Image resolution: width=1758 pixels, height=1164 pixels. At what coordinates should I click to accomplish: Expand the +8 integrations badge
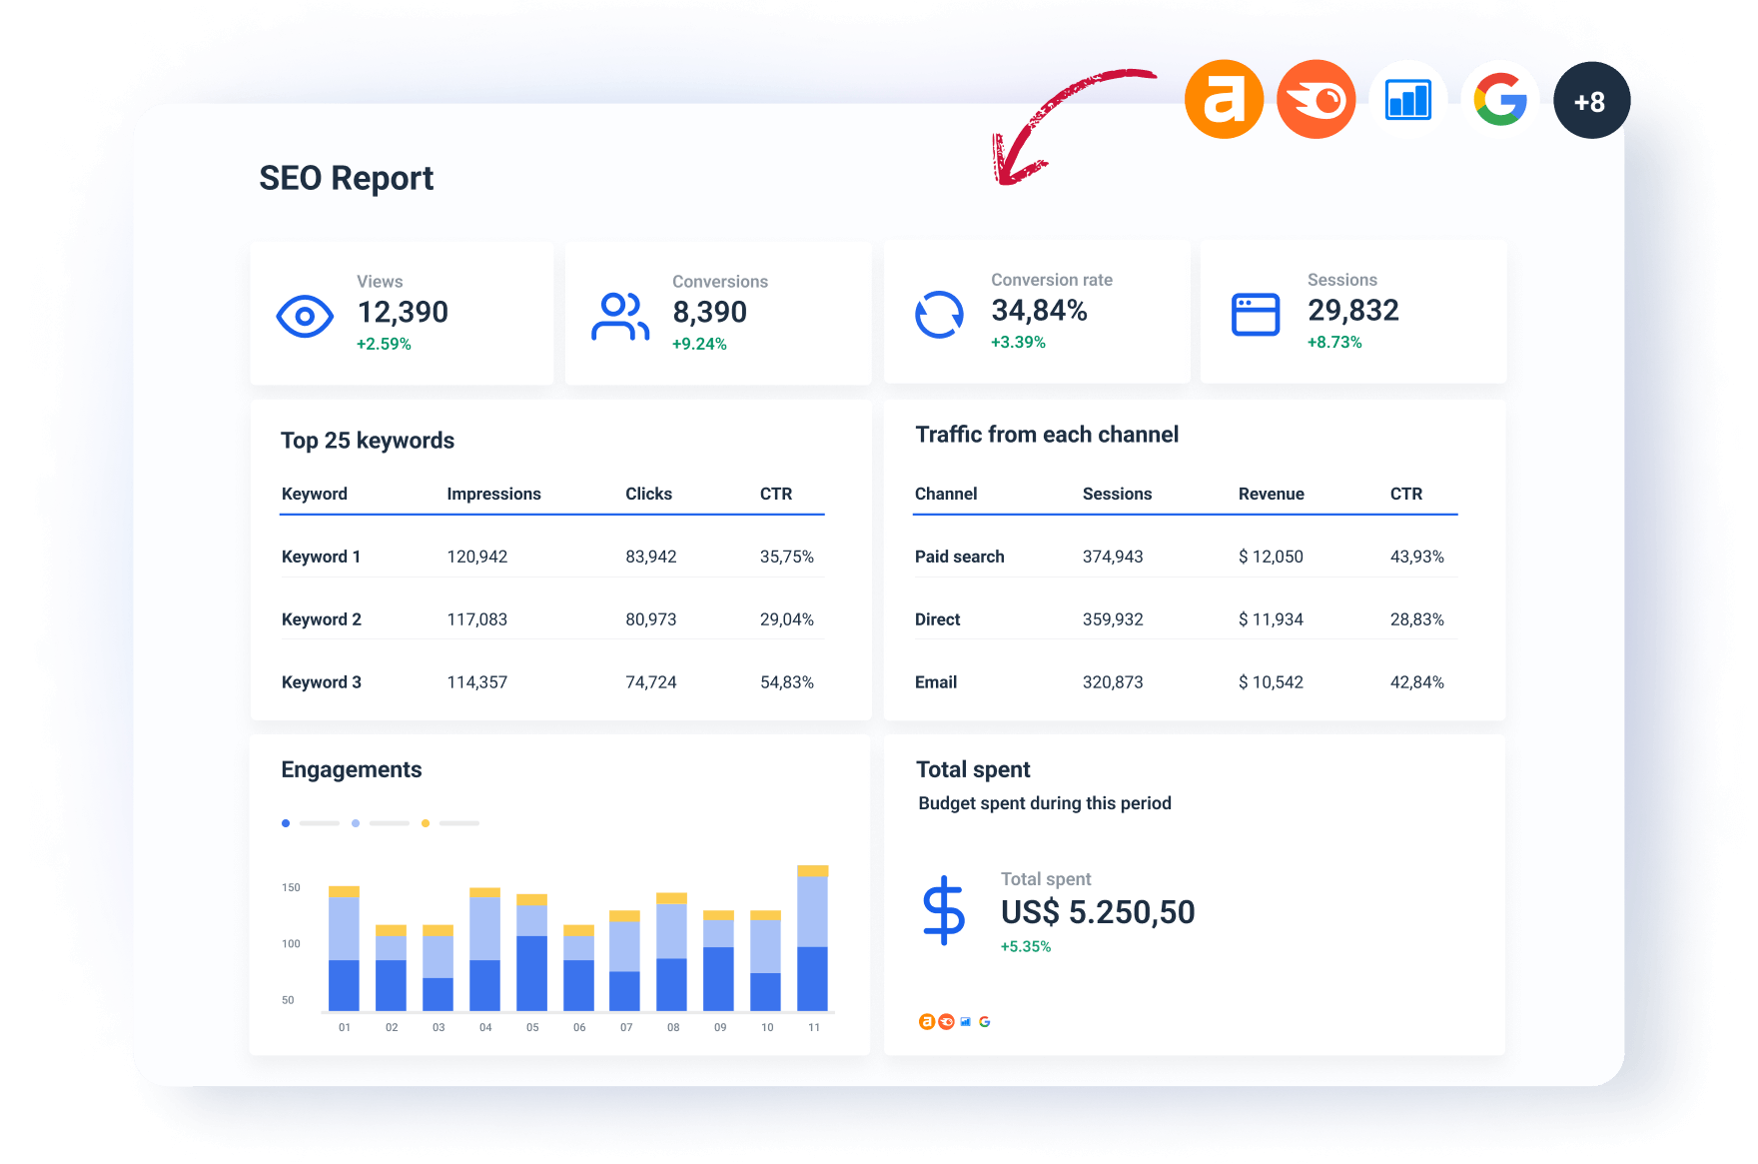1591,100
